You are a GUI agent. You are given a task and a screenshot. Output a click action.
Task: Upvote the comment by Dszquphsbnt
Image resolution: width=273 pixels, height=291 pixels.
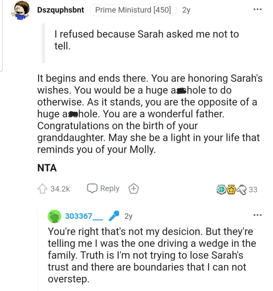pyautogui.click(x=42, y=189)
